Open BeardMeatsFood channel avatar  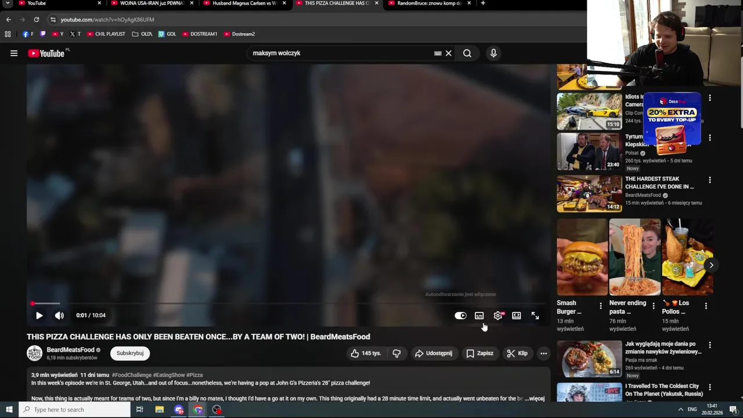click(x=34, y=353)
